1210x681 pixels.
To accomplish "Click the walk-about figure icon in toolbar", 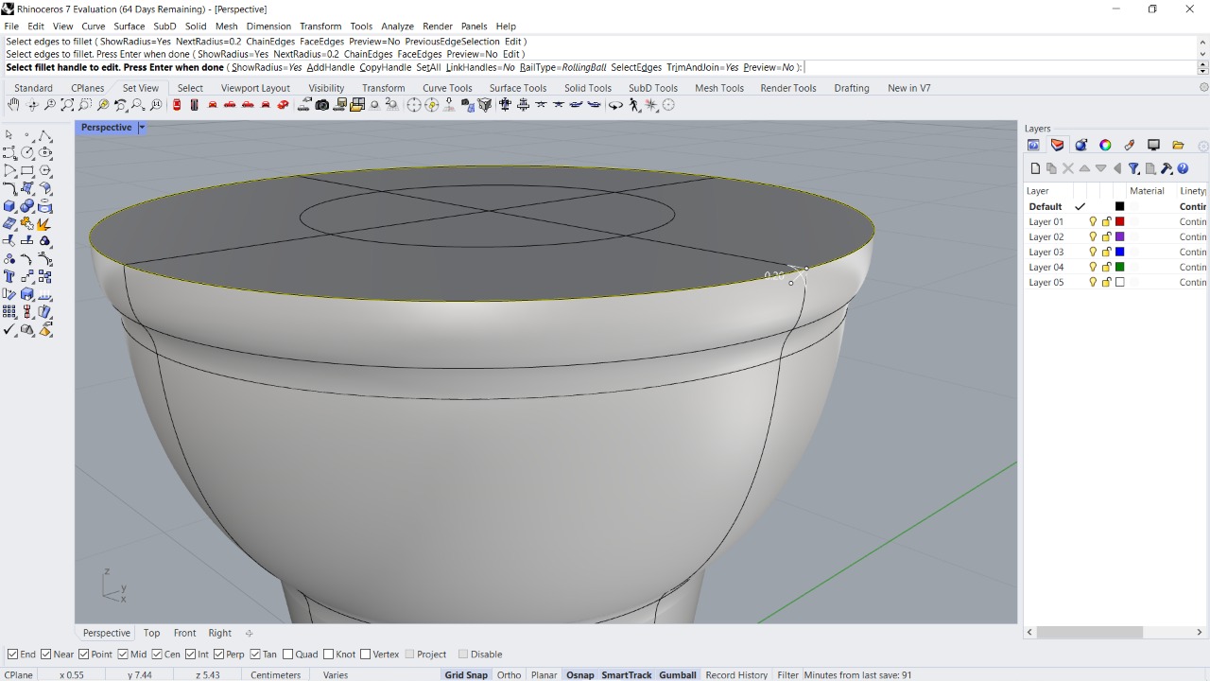I will tap(634, 105).
